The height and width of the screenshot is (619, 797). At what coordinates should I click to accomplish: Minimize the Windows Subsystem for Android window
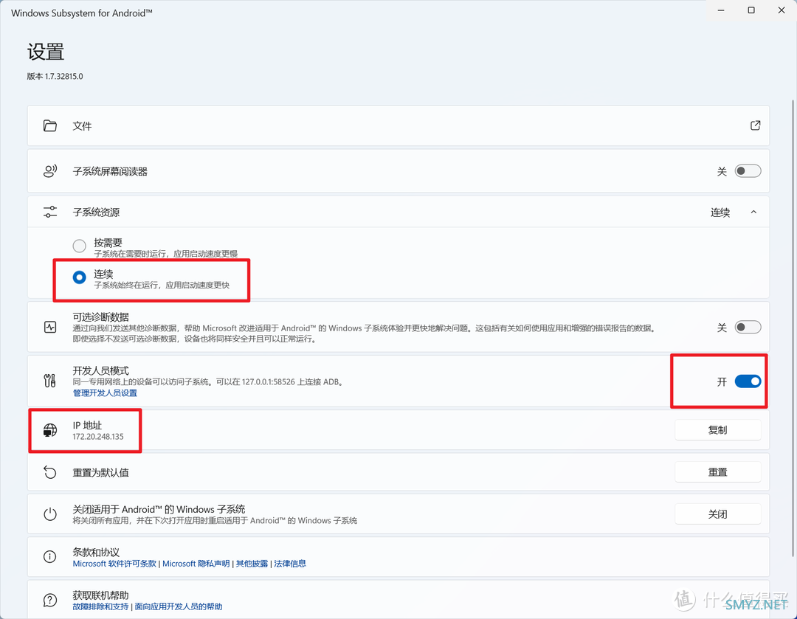(721, 10)
